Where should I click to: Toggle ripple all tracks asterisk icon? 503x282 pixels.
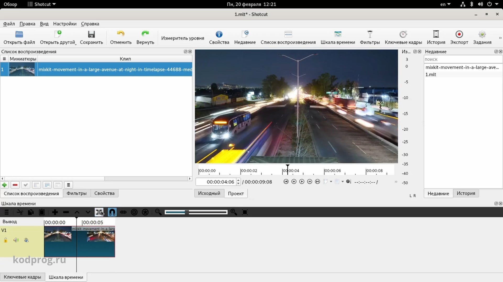tap(145, 212)
